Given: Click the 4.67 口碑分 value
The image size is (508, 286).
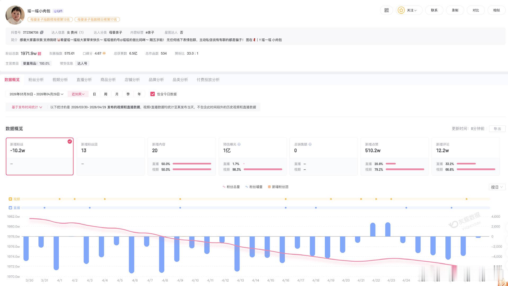Looking at the screenshot, I should pos(98,53).
